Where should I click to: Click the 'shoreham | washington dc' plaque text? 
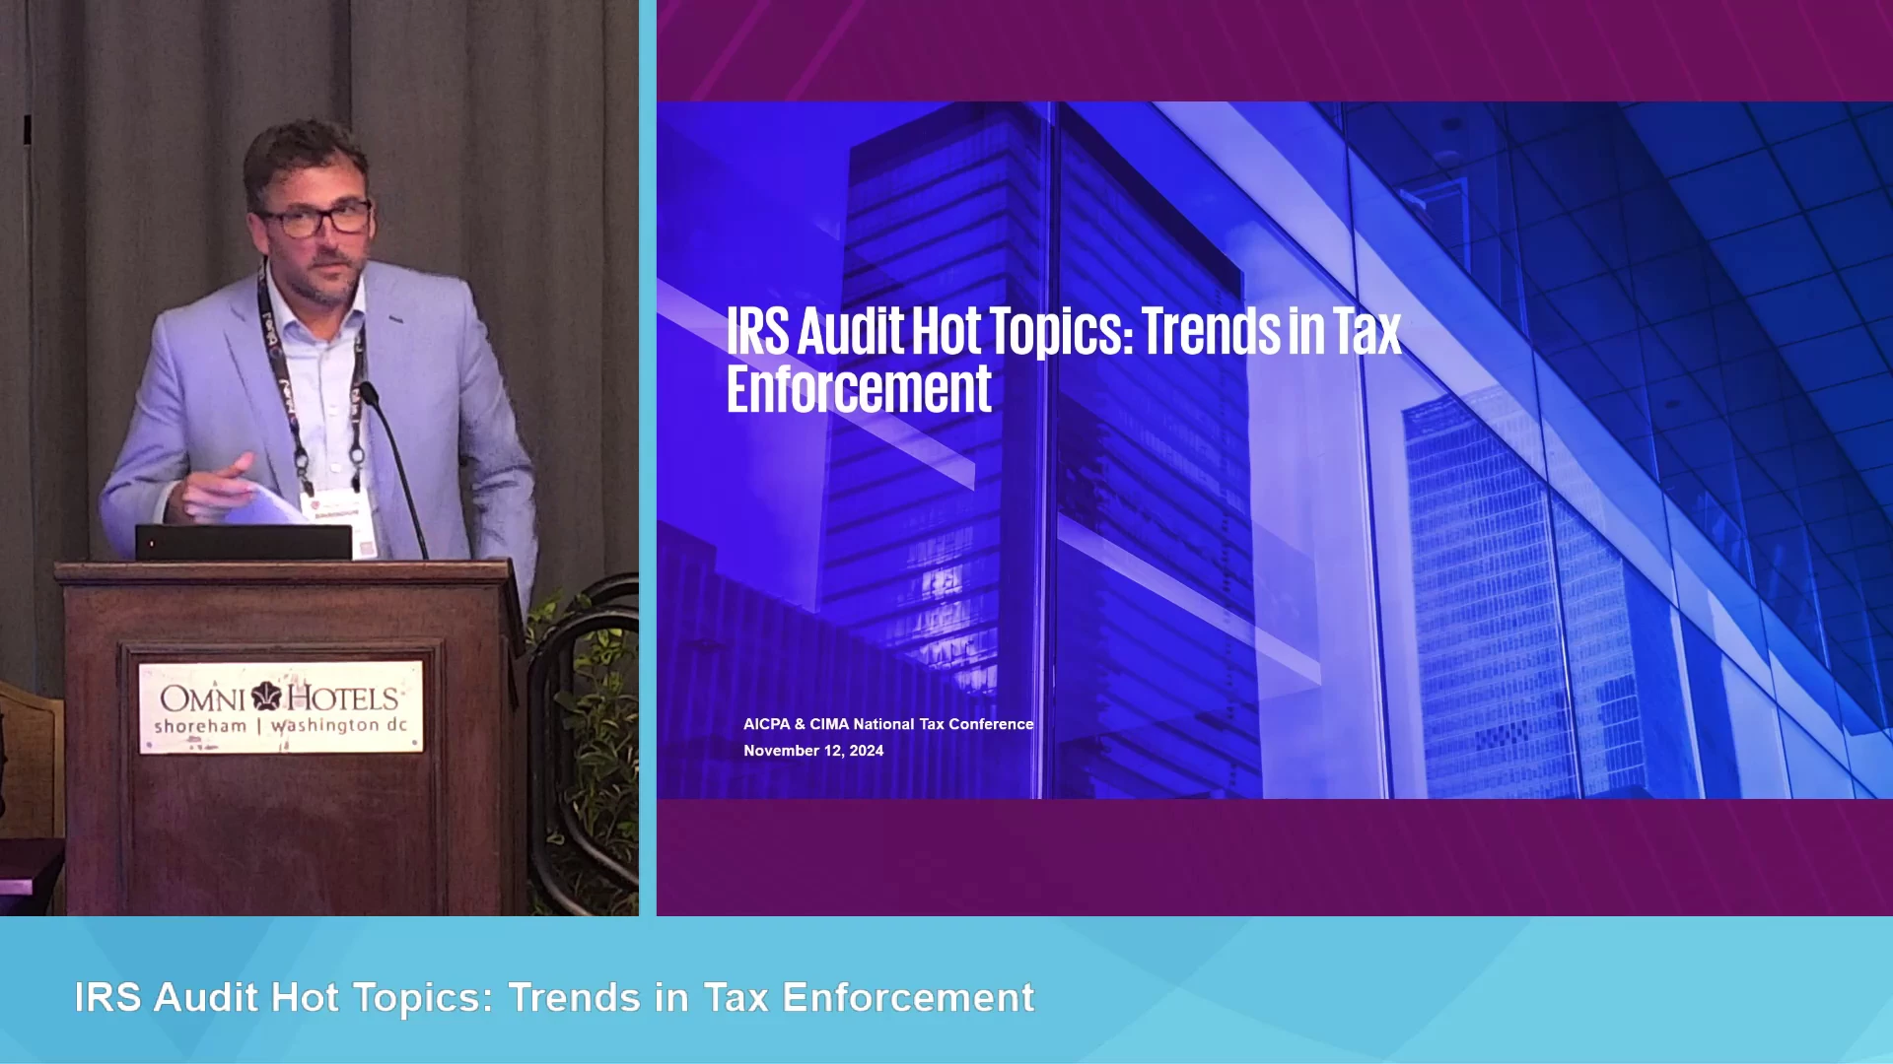point(281,726)
